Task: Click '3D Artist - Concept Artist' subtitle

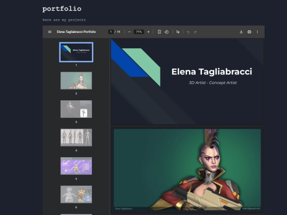Action: click(213, 83)
